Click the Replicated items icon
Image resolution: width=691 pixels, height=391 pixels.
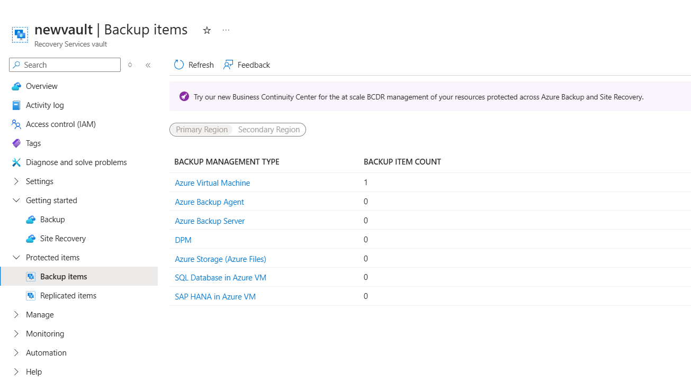pos(31,296)
